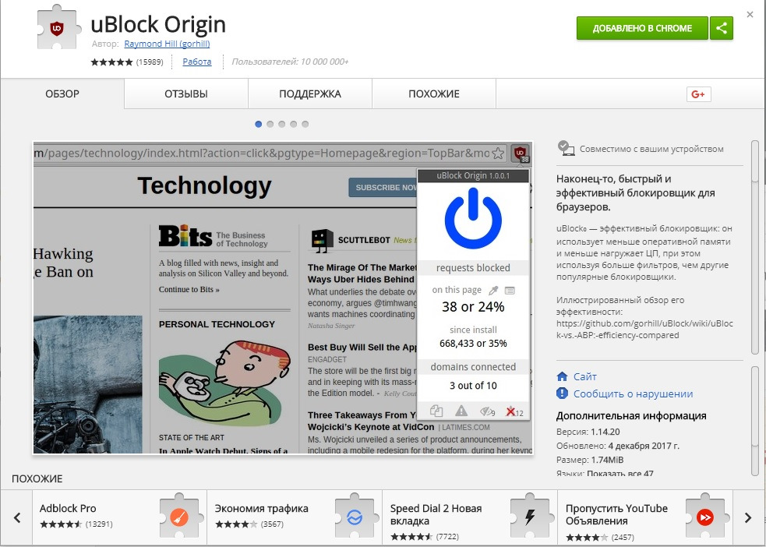Select the fourth screenshot carousel dot
Screen dimensions: 766x547
coord(294,124)
